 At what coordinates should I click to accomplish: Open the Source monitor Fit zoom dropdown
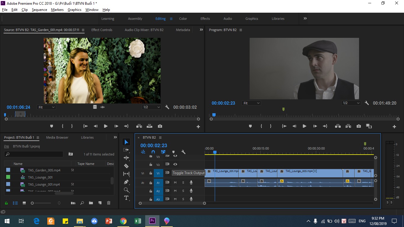click(x=46, y=107)
